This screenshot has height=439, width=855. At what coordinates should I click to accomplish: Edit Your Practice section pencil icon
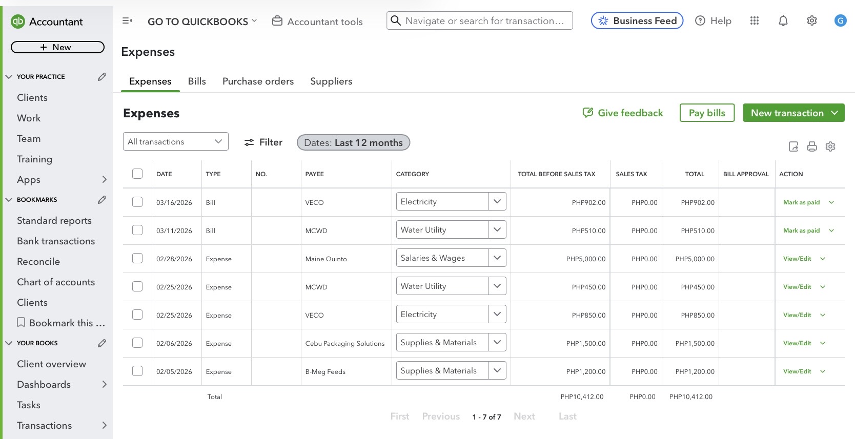(102, 77)
